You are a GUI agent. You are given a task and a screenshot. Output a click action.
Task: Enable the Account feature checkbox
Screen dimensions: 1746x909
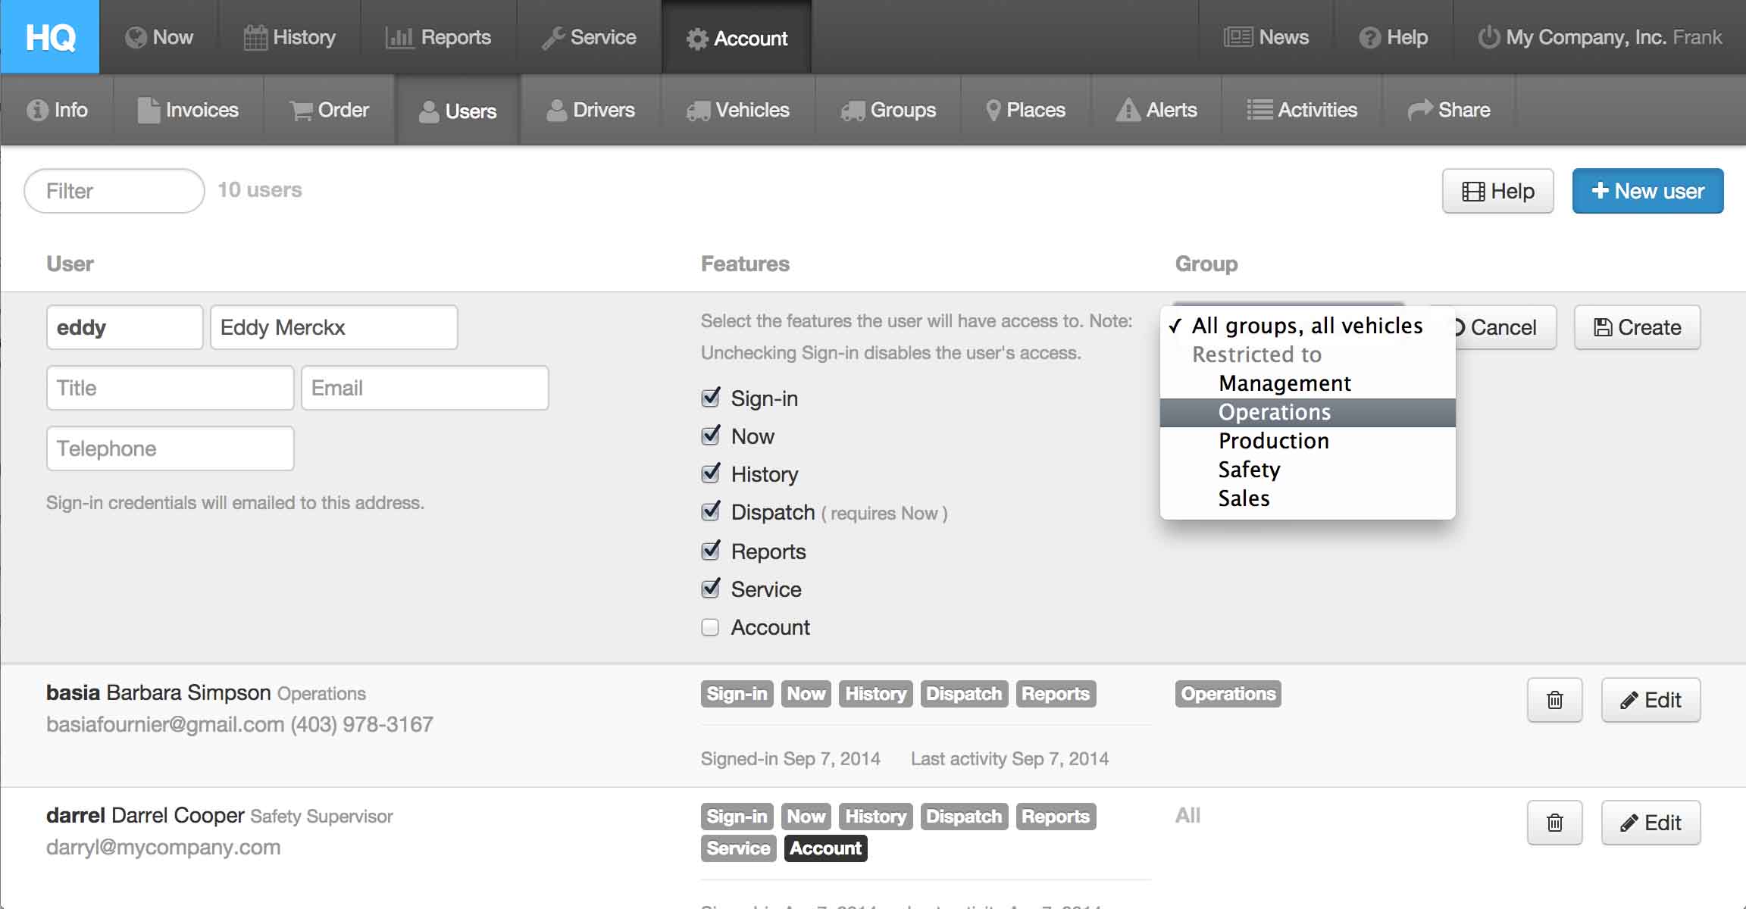coord(710,627)
